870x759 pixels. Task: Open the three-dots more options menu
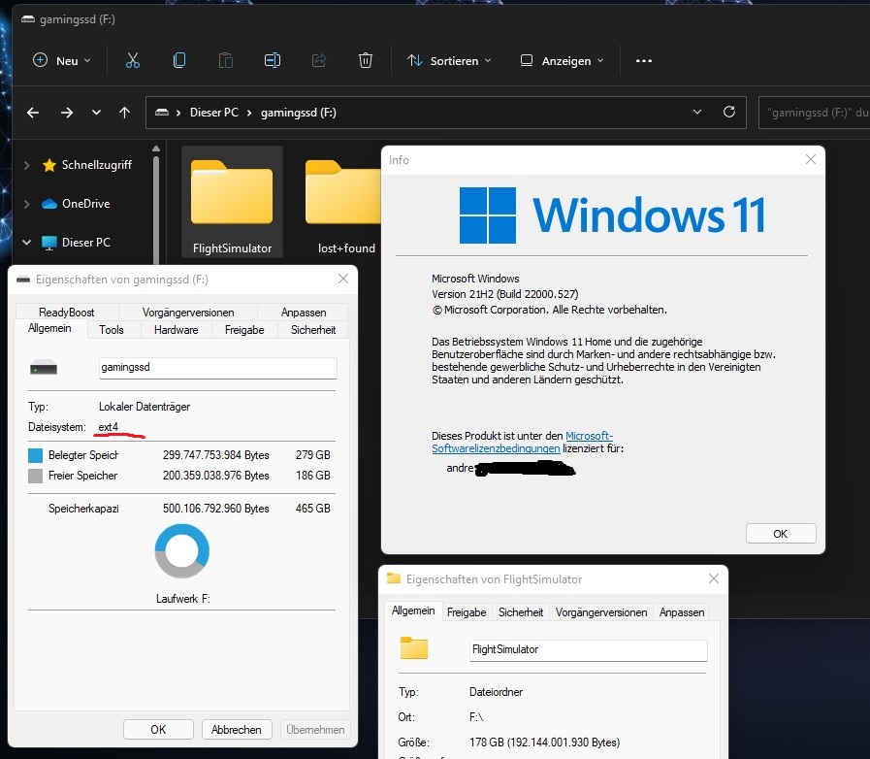(x=644, y=60)
